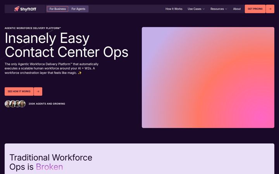Open the ShyftOff home link text
The image size is (279, 174).
(28, 9)
